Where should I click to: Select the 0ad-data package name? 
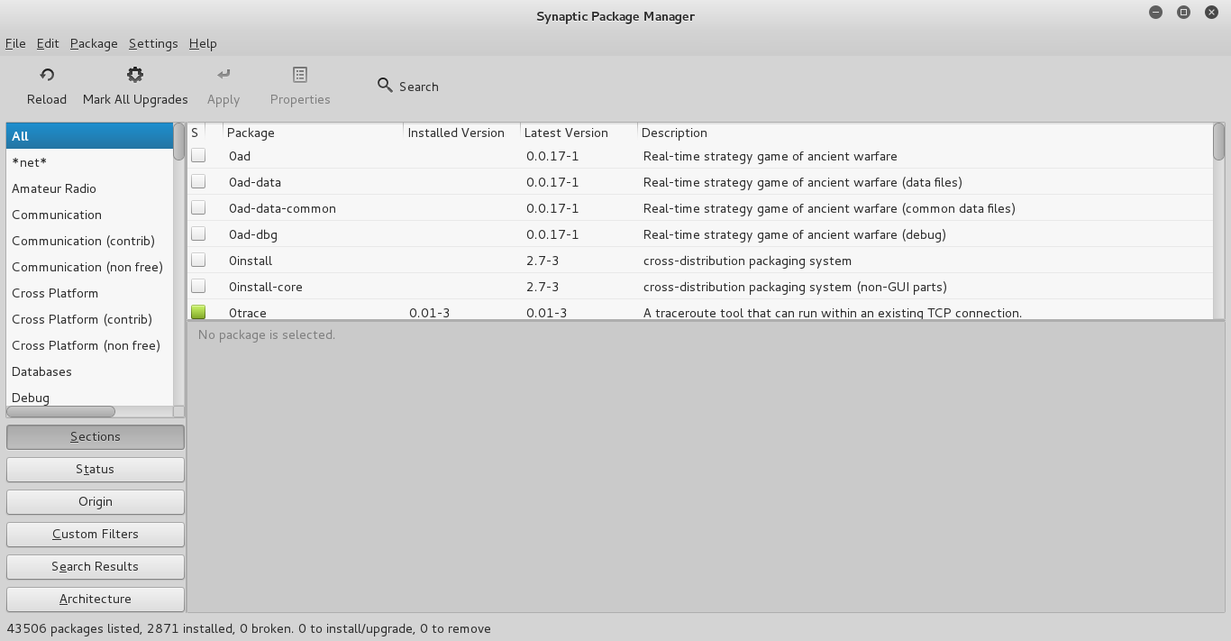pos(255,182)
